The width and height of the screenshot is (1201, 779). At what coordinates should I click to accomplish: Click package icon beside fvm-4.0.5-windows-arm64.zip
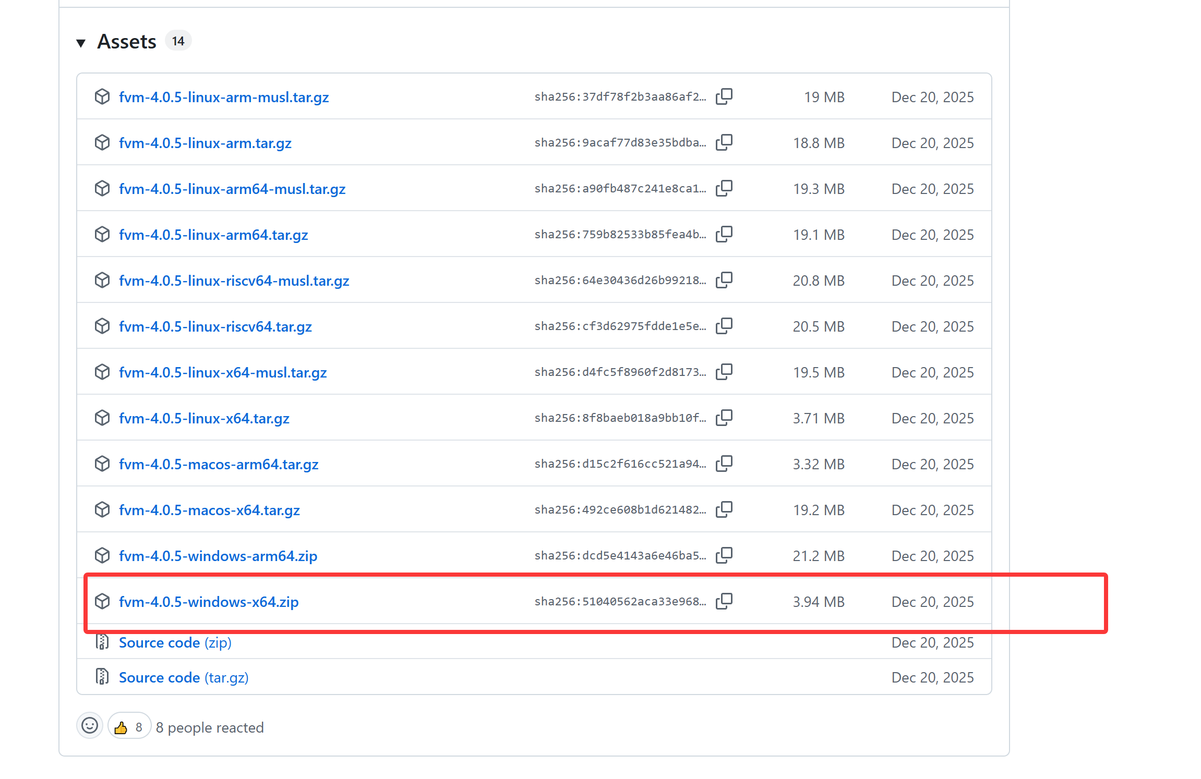[x=102, y=555]
